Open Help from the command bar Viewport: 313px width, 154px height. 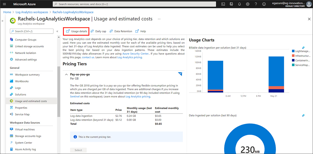[x=141, y=31]
